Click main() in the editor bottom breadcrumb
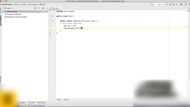This screenshot has width=190, height=107. pos(66,100)
